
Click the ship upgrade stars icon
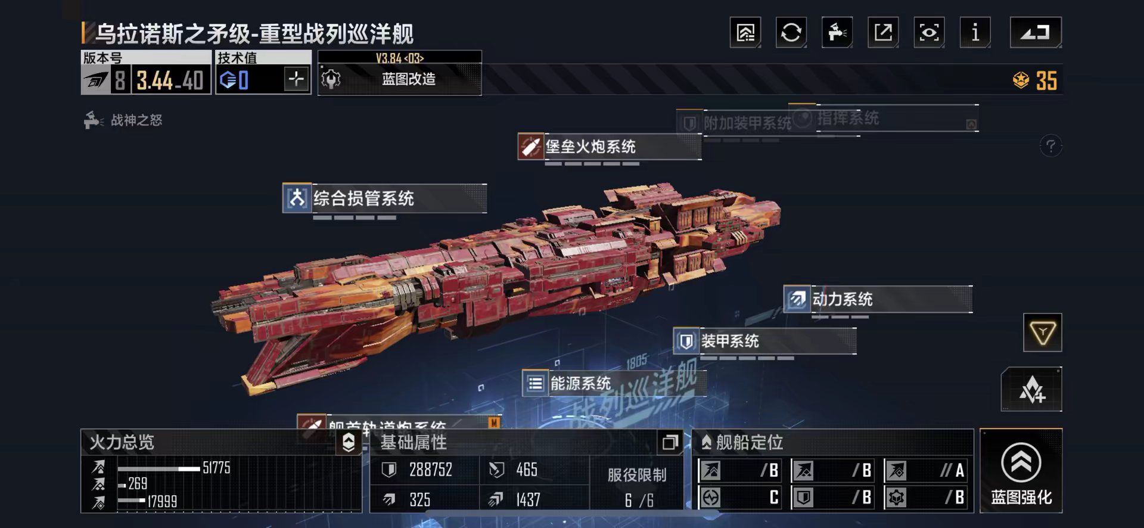click(x=1031, y=390)
